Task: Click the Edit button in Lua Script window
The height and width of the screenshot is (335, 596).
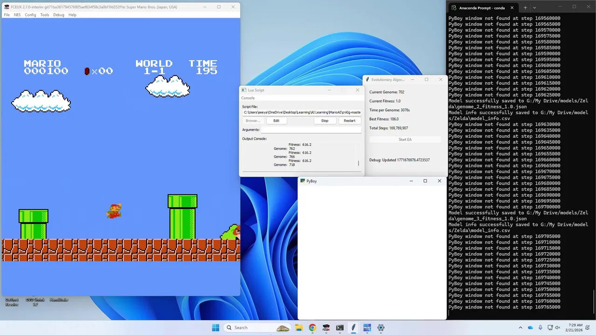Action: coord(277,121)
